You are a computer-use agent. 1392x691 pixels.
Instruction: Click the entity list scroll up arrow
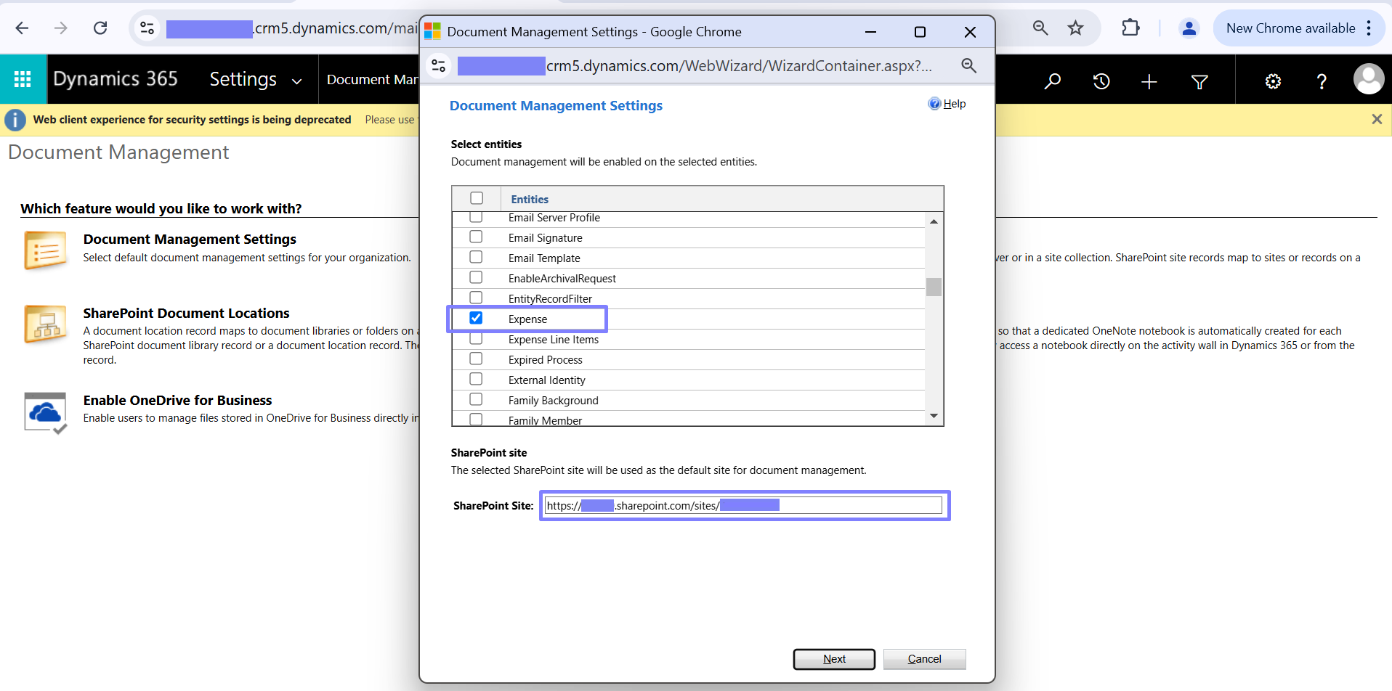click(934, 221)
